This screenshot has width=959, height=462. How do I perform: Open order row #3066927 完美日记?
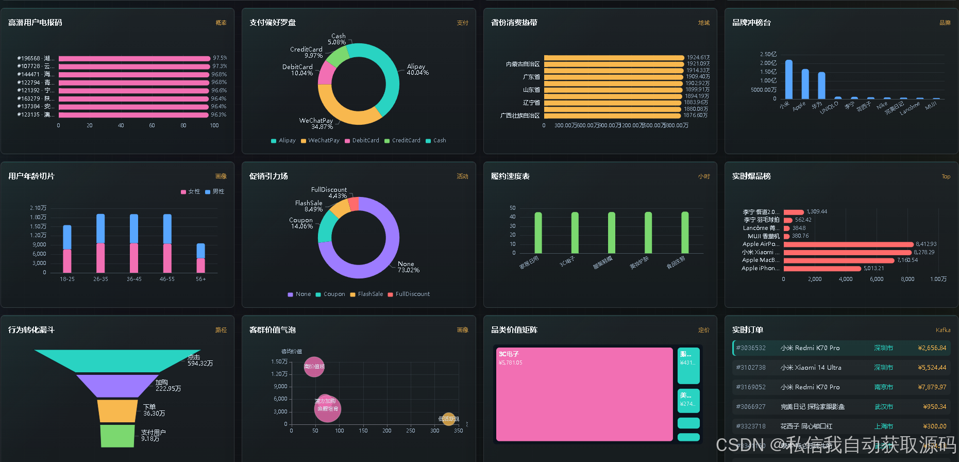(841, 407)
